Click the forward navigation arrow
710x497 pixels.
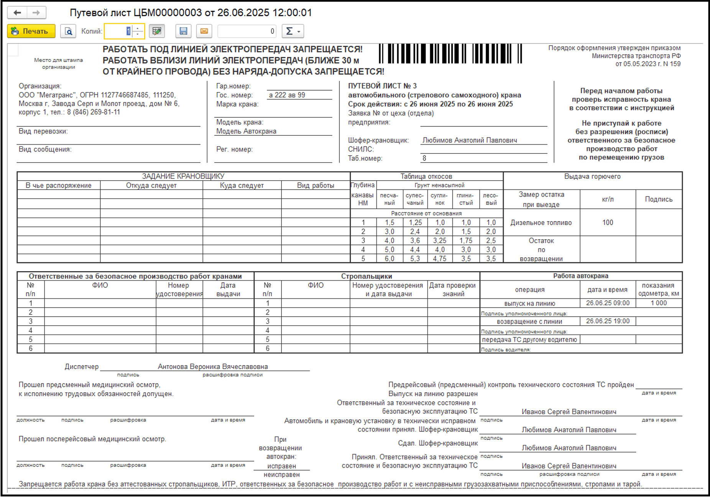click(x=36, y=13)
